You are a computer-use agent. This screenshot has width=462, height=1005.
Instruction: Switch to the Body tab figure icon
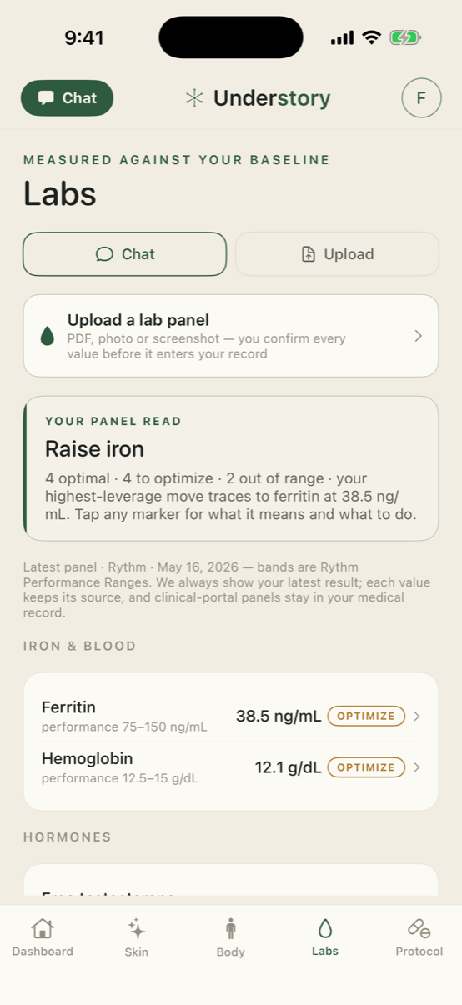[x=231, y=929]
